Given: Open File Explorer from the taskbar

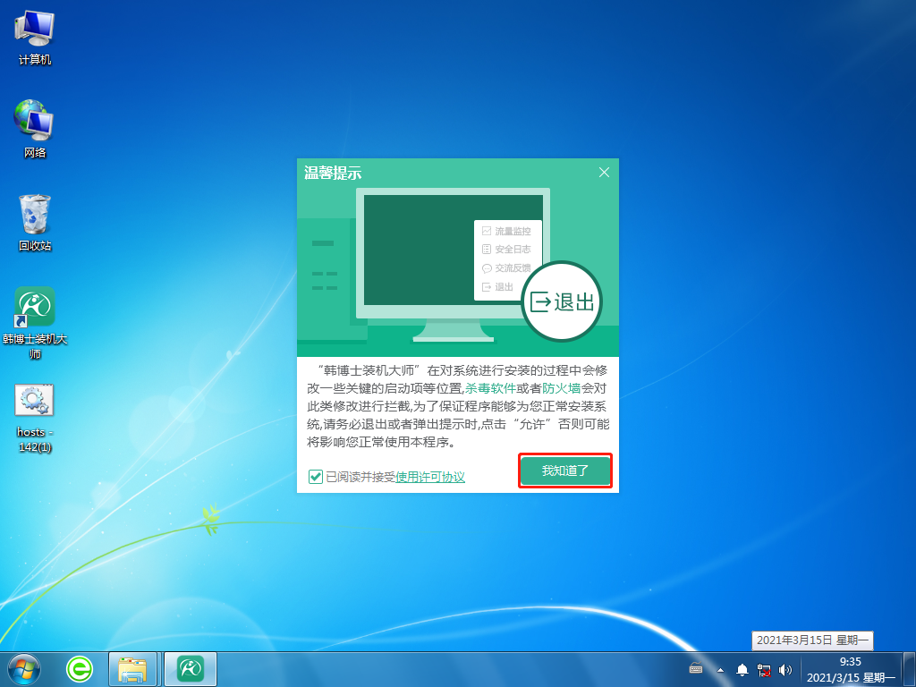Looking at the screenshot, I should pos(132,668).
